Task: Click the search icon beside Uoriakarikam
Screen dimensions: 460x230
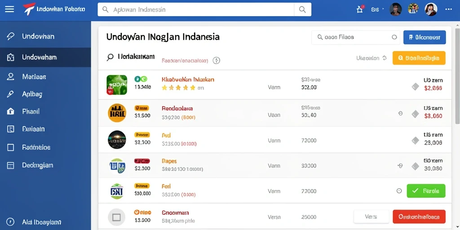Action: pyautogui.click(x=110, y=57)
